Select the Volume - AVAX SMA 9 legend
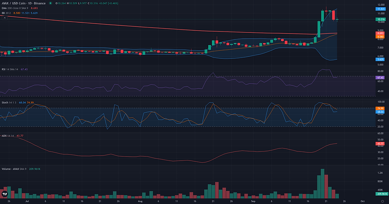389x204 pixels. (x=14, y=169)
